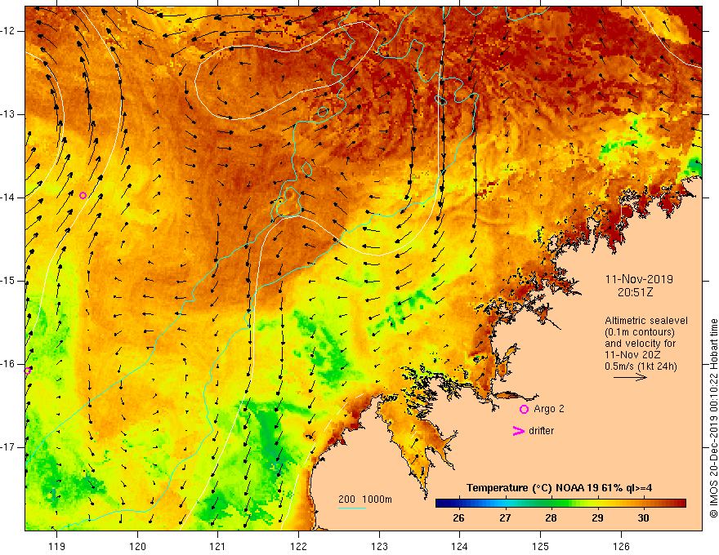Click the longitude axis label 124
This screenshot has width=719, height=555.
click(460, 546)
